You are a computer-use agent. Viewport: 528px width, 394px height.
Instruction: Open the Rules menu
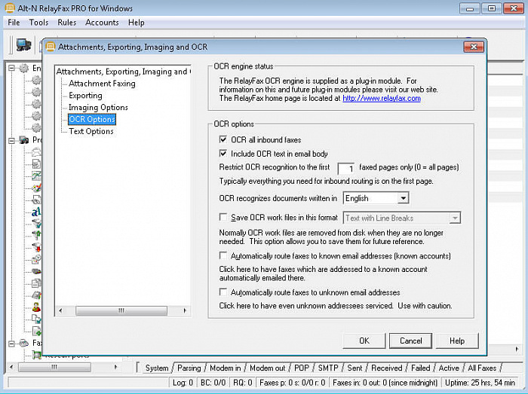pyautogui.click(x=66, y=23)
